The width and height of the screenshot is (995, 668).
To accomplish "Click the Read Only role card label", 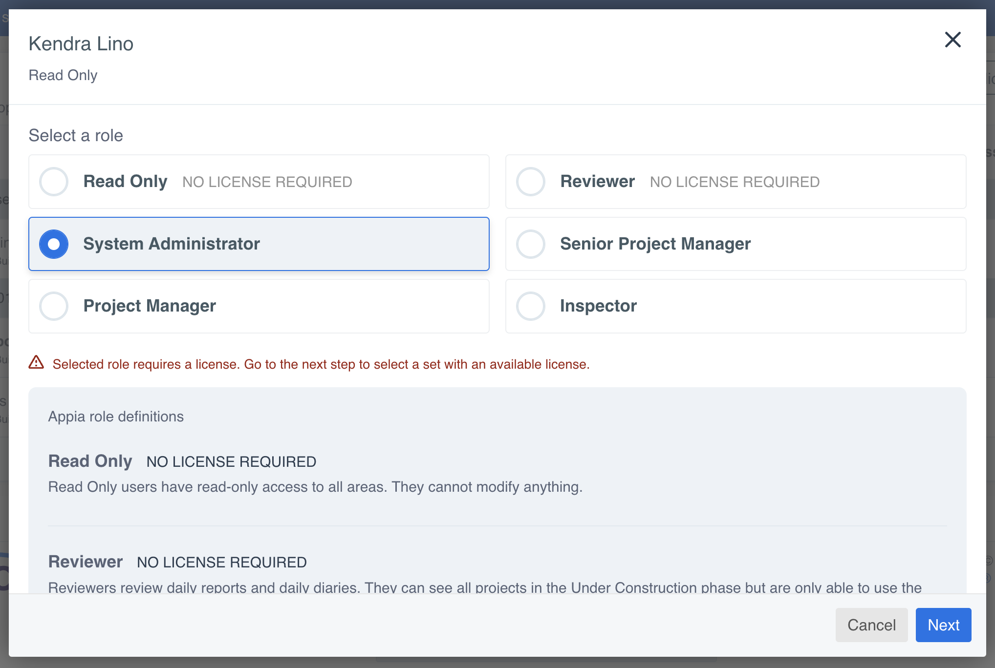I will 125,182.
